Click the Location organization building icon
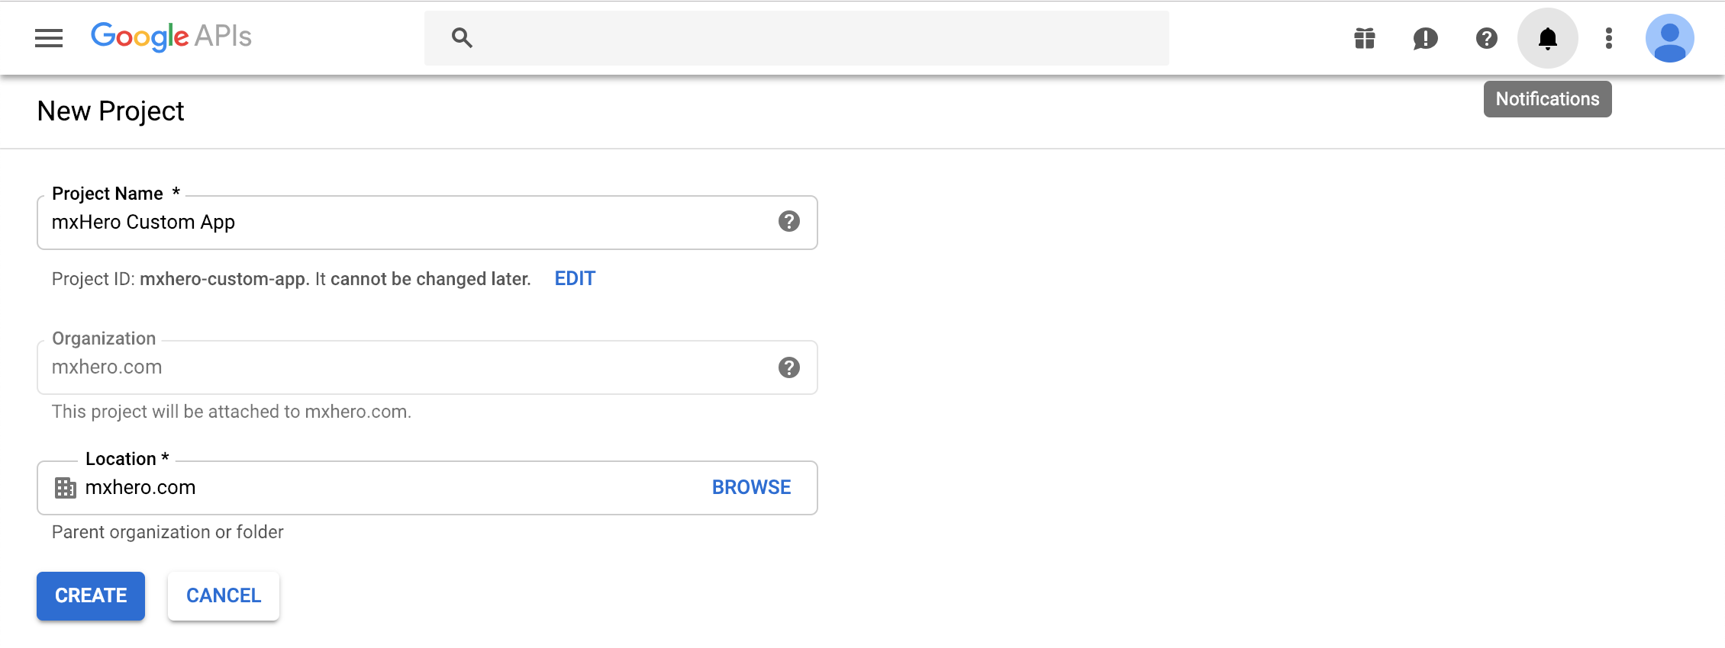Image resolution: width=1725 pixels, height=648 pixels. point(66,488)
